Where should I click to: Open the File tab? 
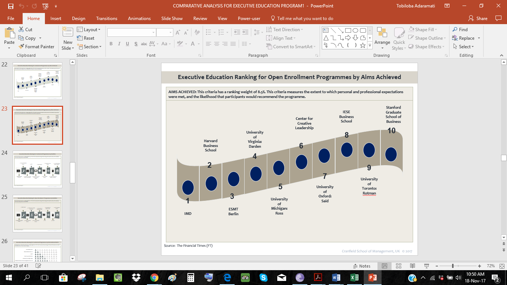11,19
